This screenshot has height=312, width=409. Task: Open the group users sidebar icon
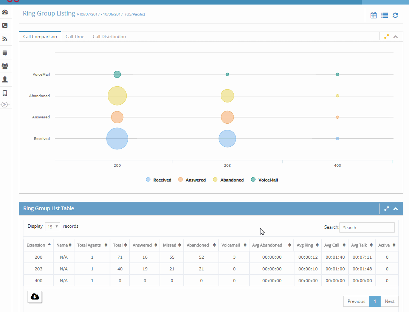coord(5,66)
